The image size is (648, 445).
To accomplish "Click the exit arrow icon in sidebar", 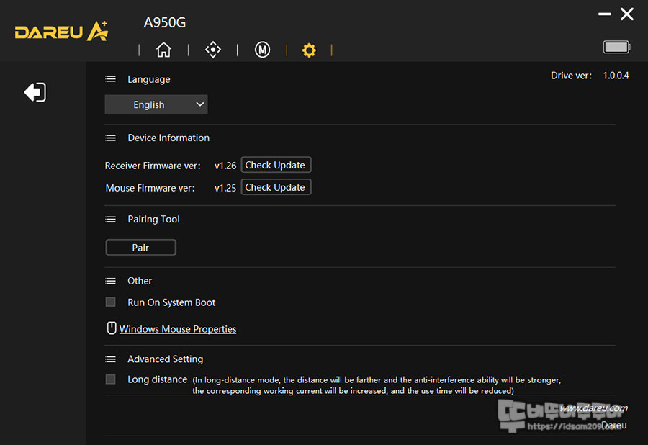I will 35,92.
